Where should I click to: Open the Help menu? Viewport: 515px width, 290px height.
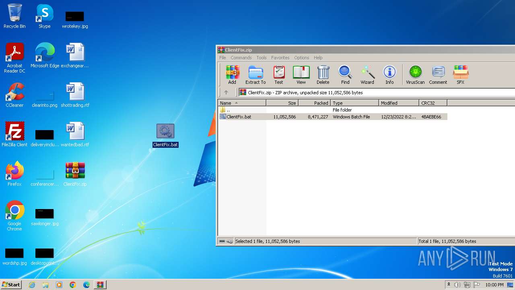[318, 58]
